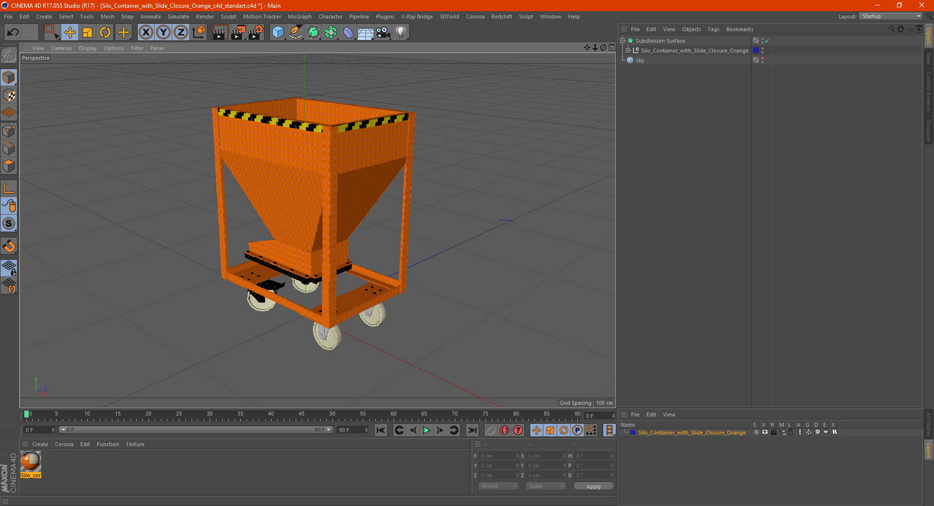
Task: Open the Content Browser side tab
Action: [x=928, y=91]
